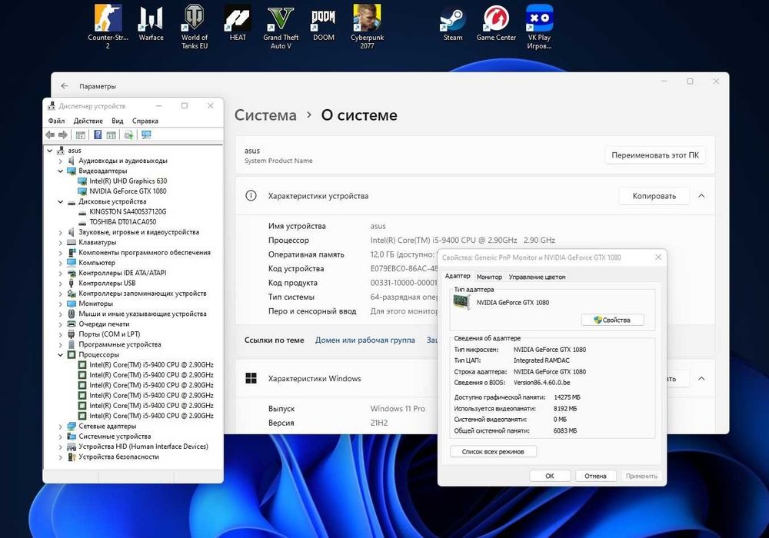Click the 21H2 version value
This screenshot has width=769, height=538.
pyautogui.click(x=379, y=423)
